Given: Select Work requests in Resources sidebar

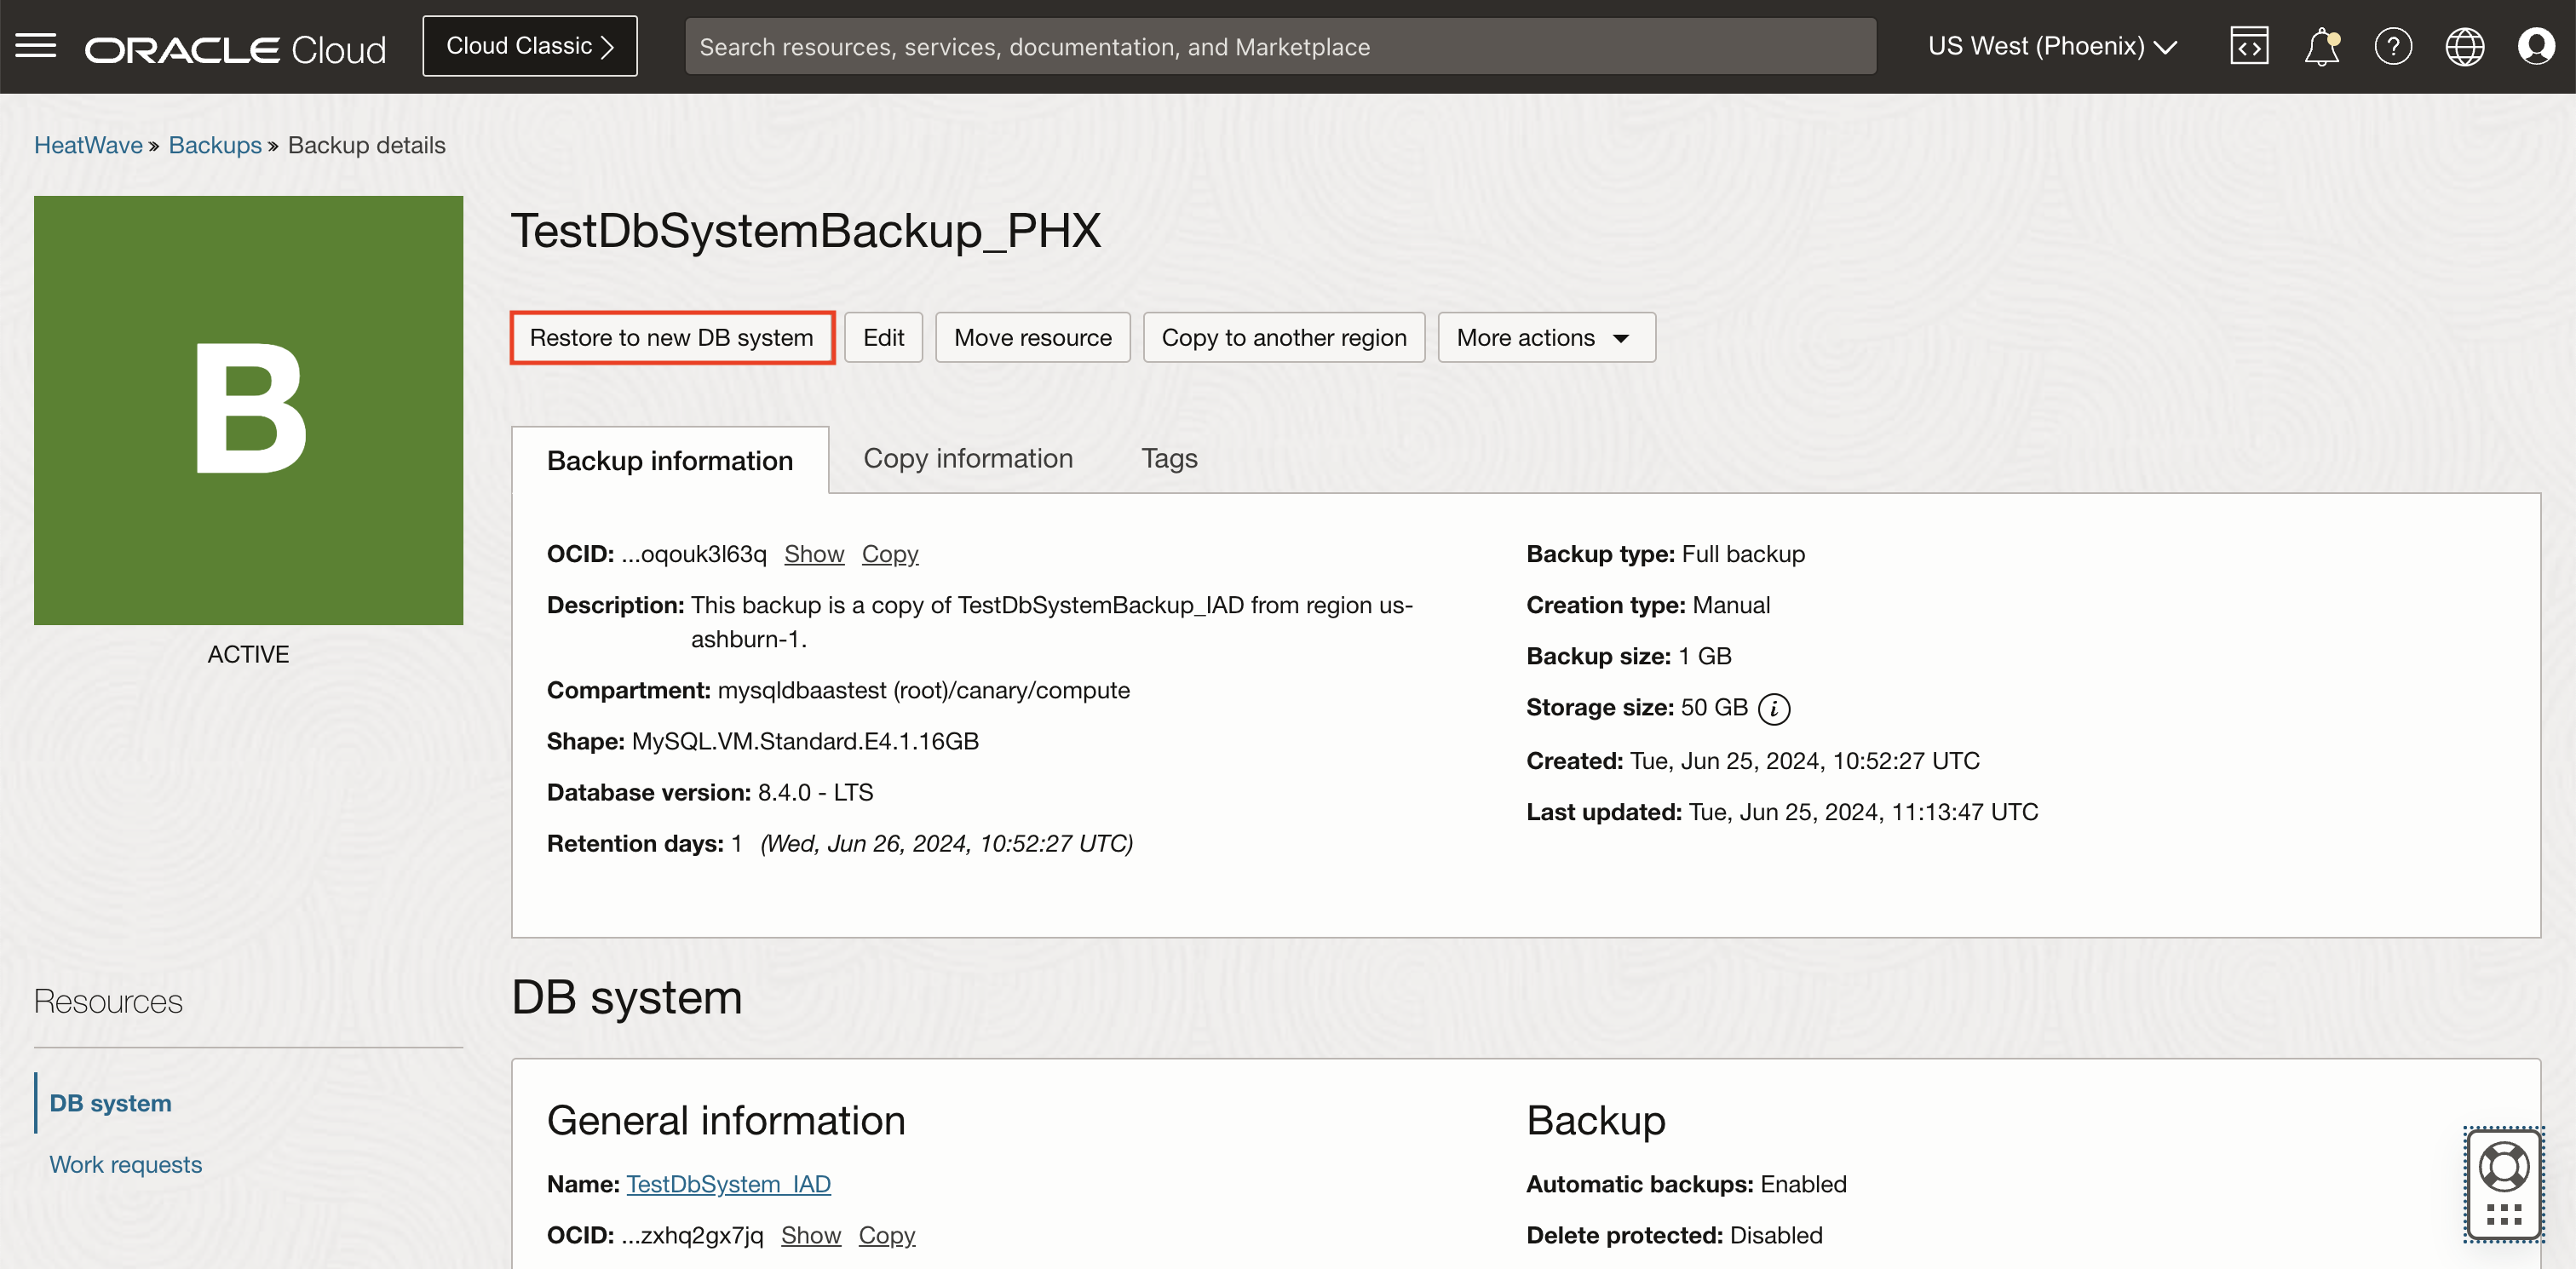Looking at the screenshot, I should [126, 1164].
